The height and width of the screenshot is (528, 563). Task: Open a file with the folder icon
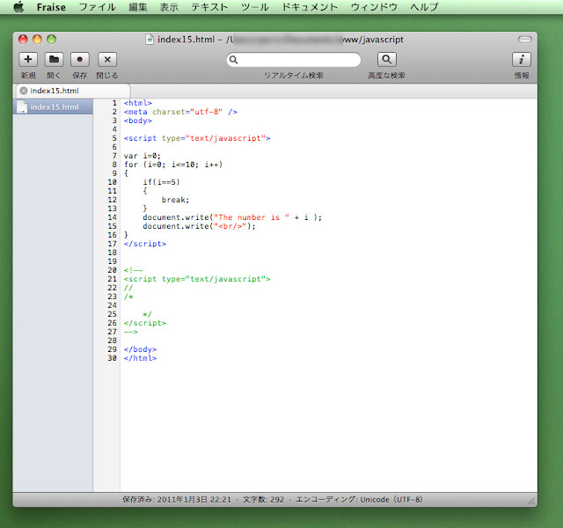click(54, 59)
